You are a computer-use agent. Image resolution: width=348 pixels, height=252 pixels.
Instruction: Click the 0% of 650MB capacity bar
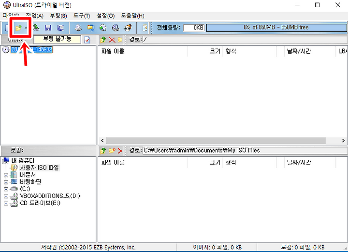[276, 28]
